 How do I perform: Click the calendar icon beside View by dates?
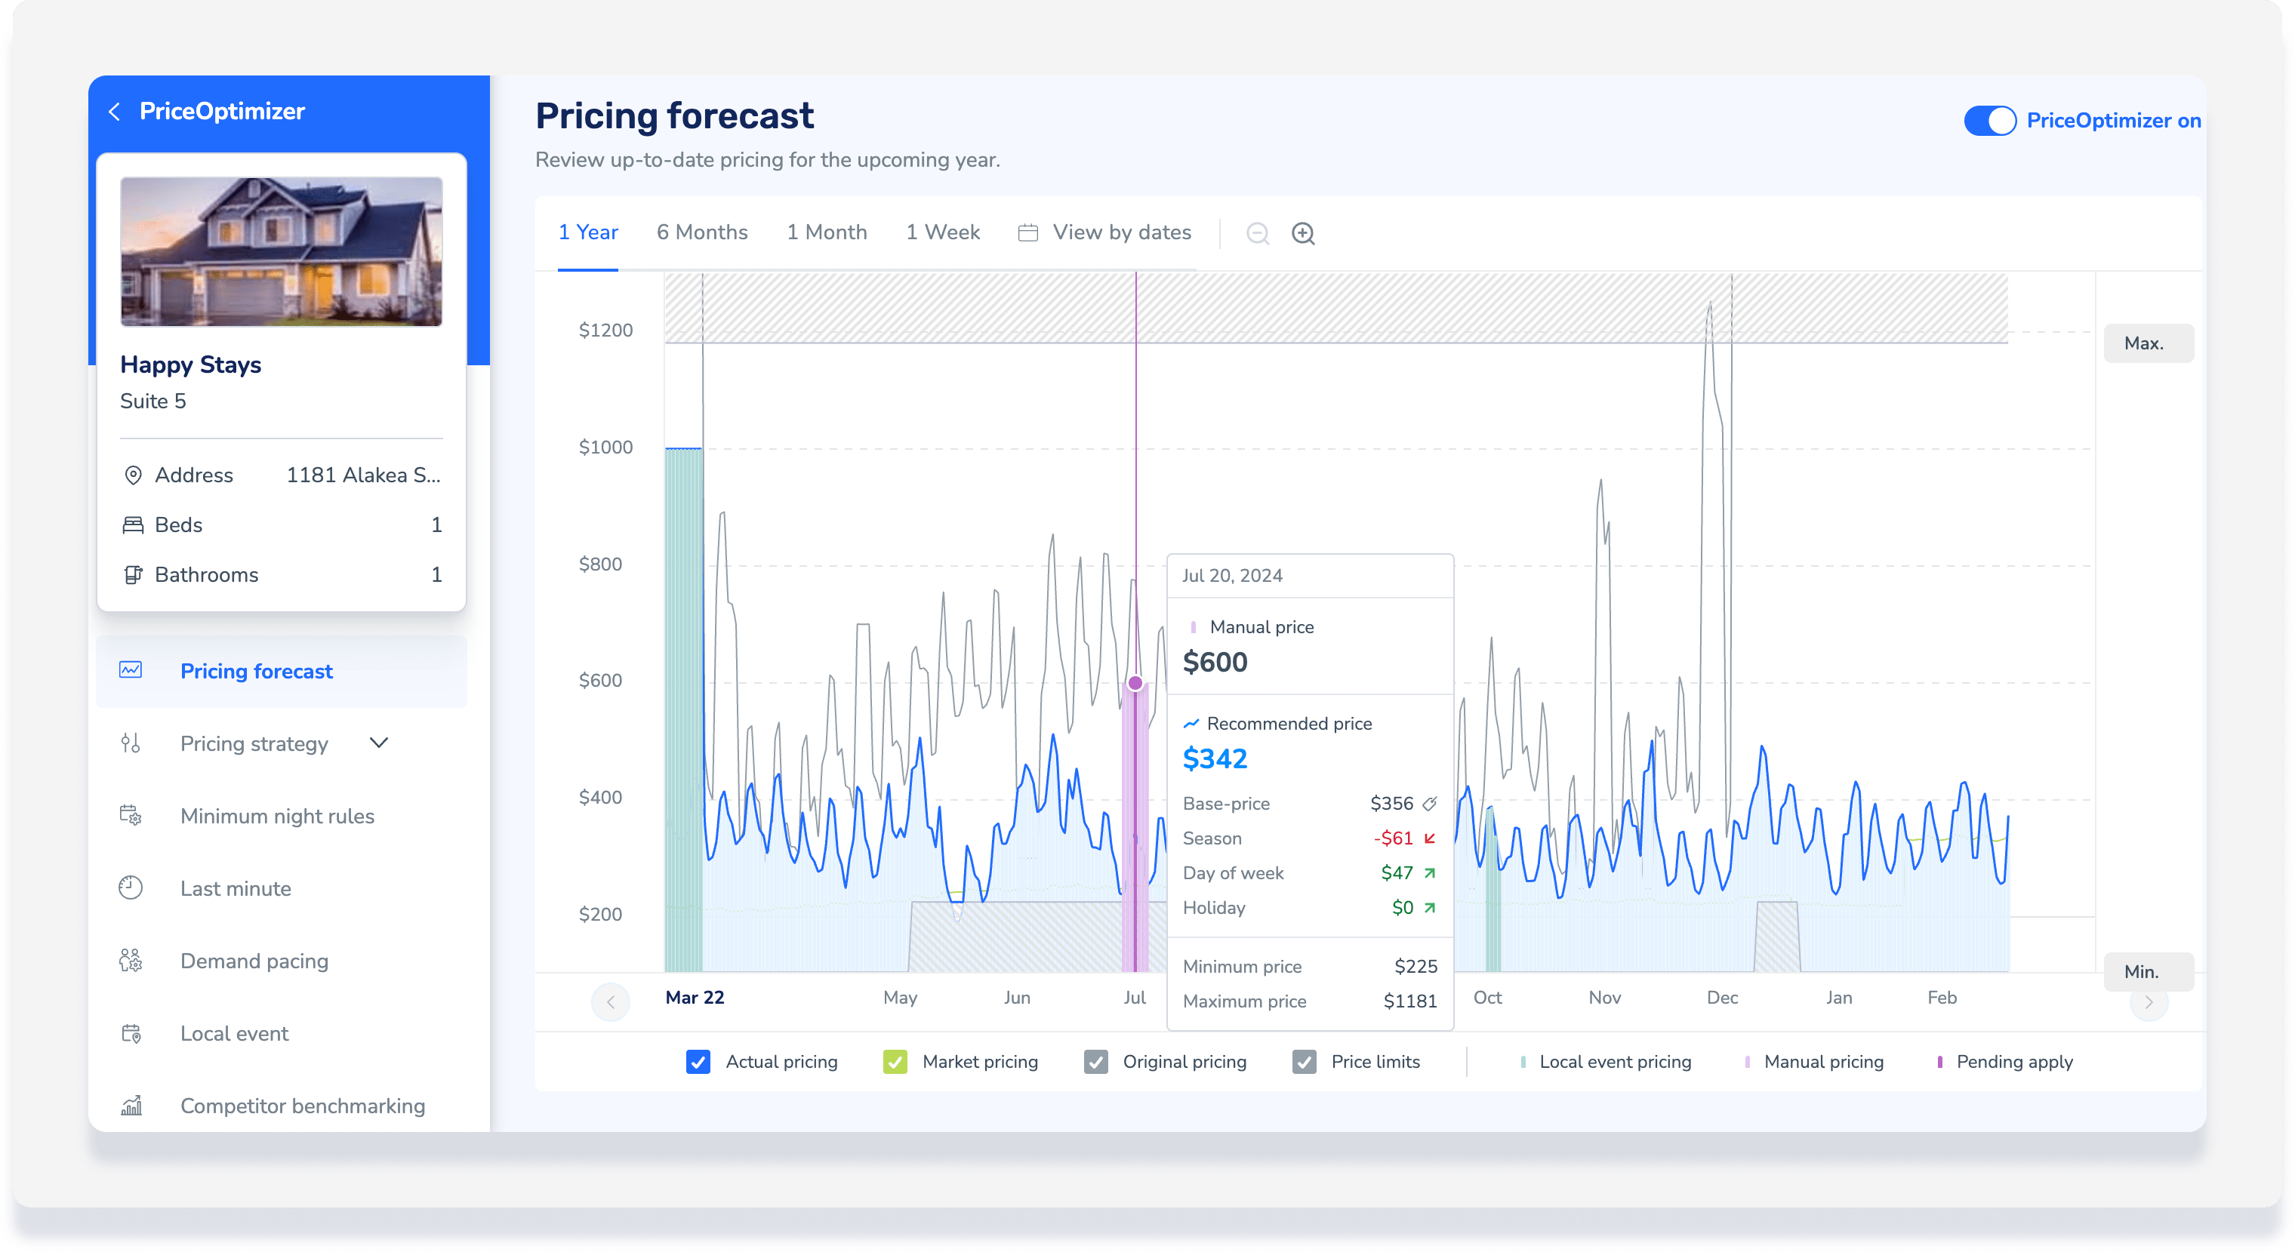coord(1027,233)
